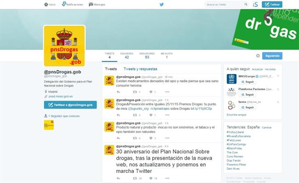Like the 30 aniversario tweet
The height and width of the screenshot is (183, 299).
pos(151,178)
